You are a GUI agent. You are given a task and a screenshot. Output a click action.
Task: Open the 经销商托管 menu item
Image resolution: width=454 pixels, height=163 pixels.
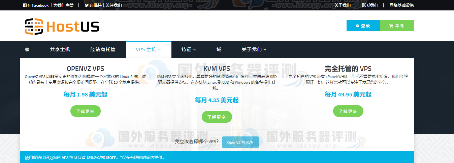(x=103, y=49)
